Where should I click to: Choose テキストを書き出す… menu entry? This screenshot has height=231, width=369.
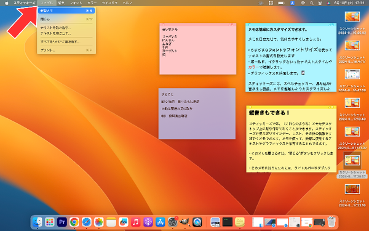[x=66, y=33]
